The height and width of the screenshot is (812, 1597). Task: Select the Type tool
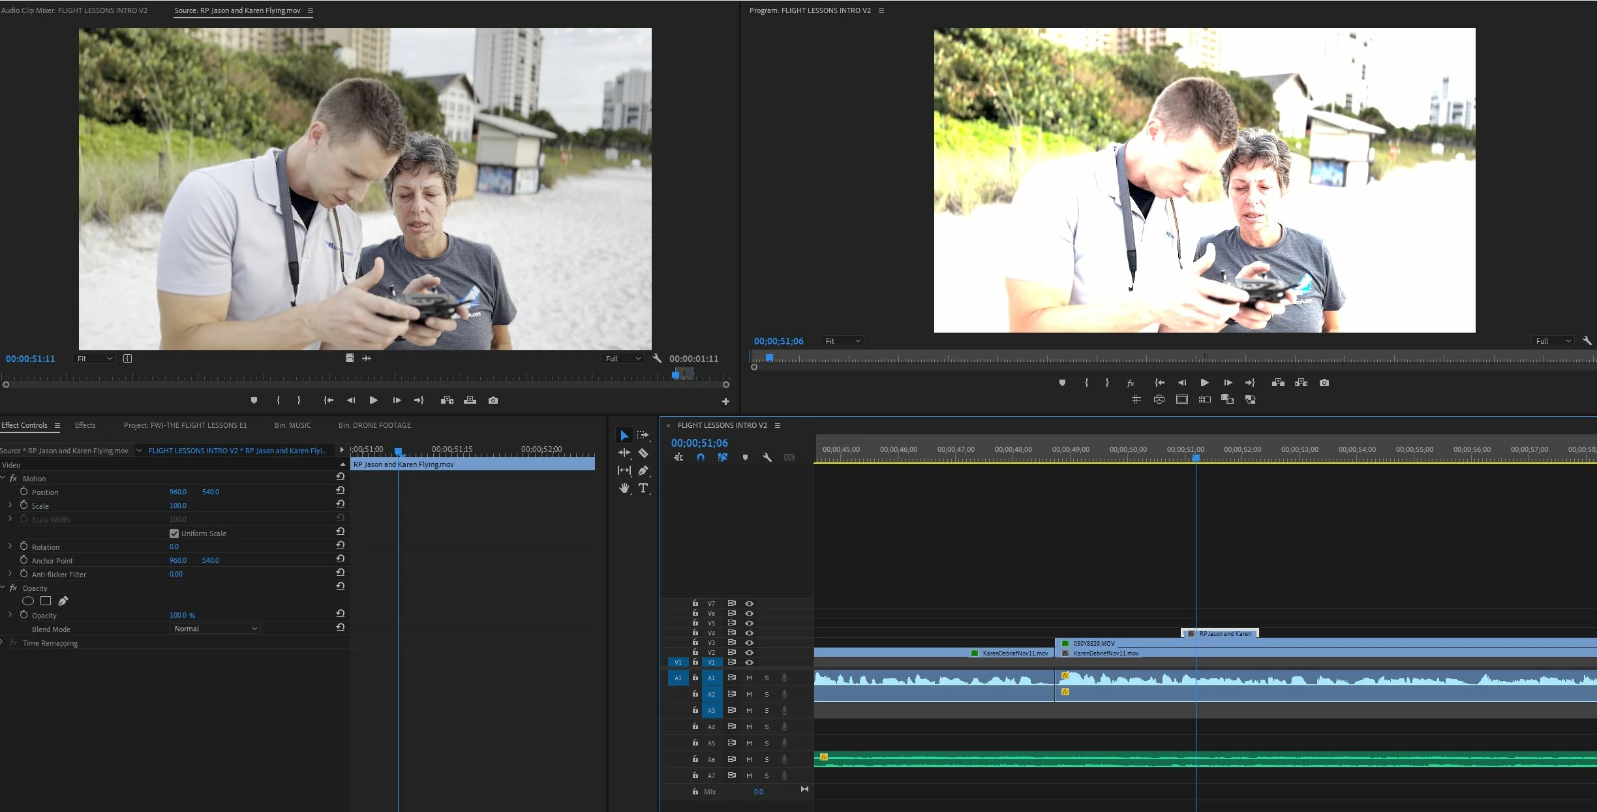point(643,488)
